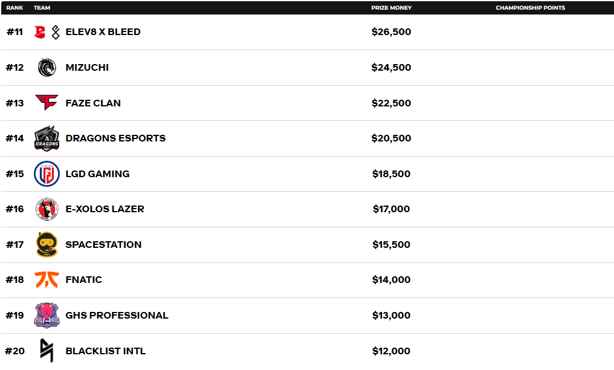Select the Dragons Esports team logo
This screenshot has width=614, height=370.
click(x=47, y=138)
